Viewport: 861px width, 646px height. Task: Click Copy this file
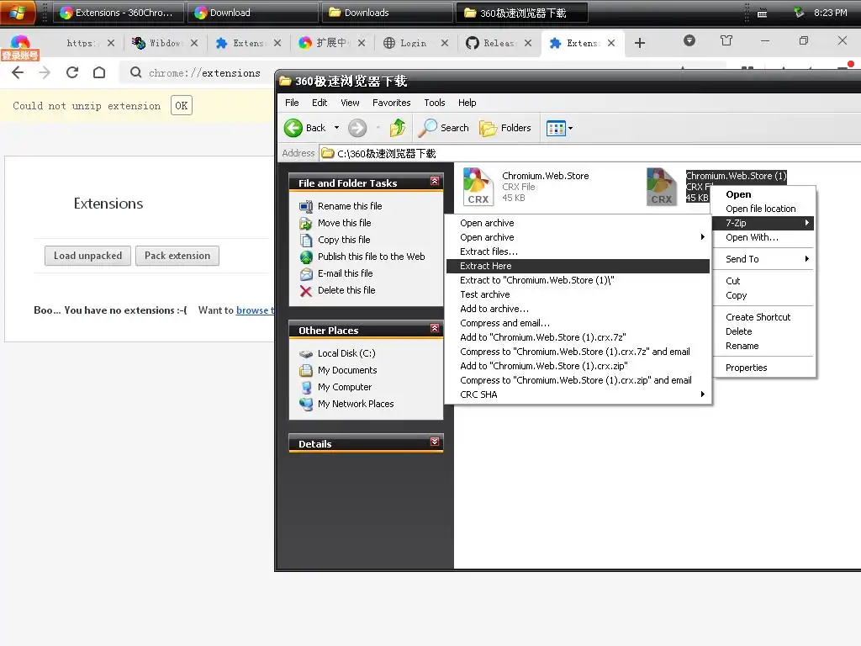[344, 240]
